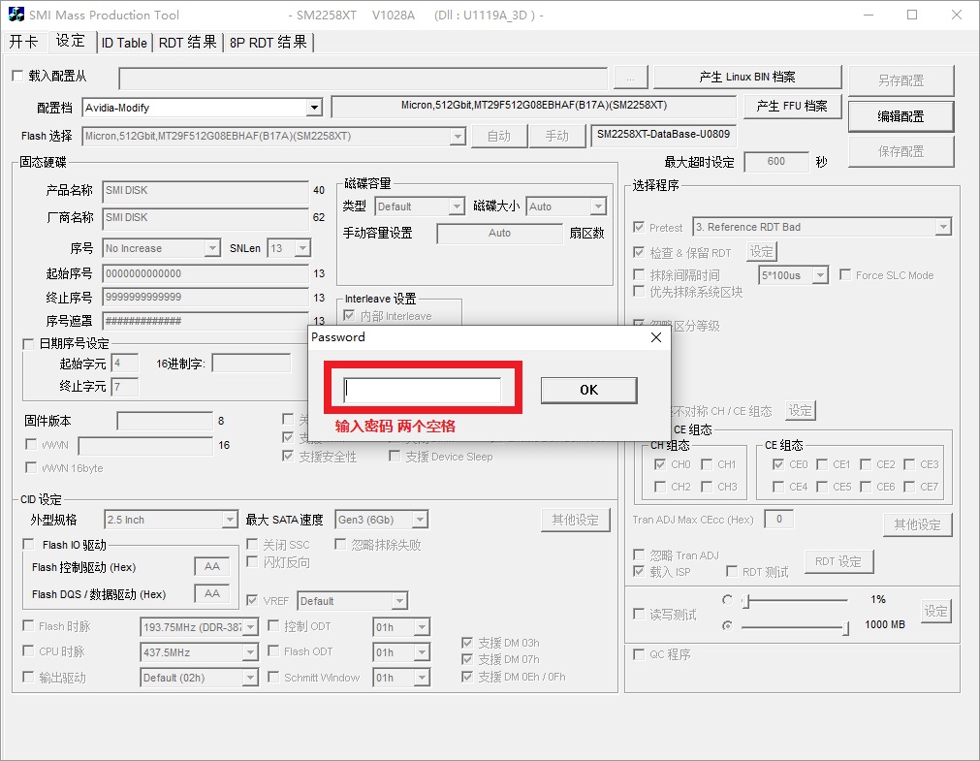This screenshot has height=761, width=980.
Task: Enable the QC 程序 checkbox
Action: point(639,654)
